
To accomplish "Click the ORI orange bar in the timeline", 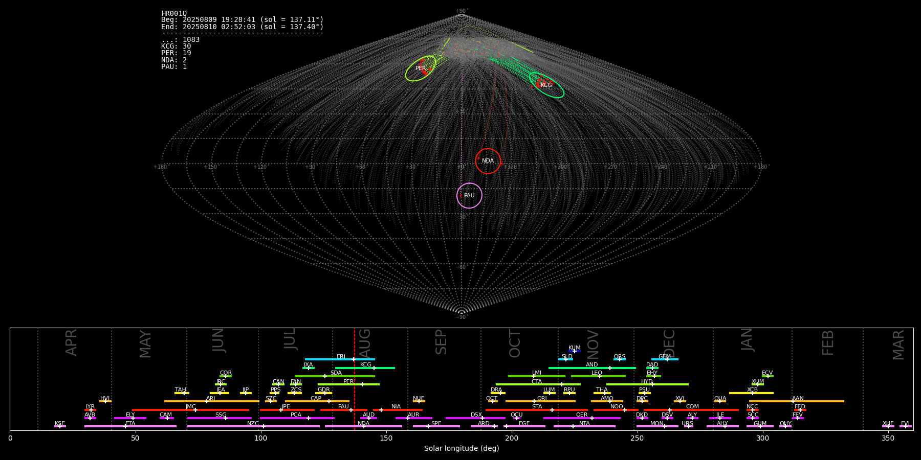I will 540,401.
